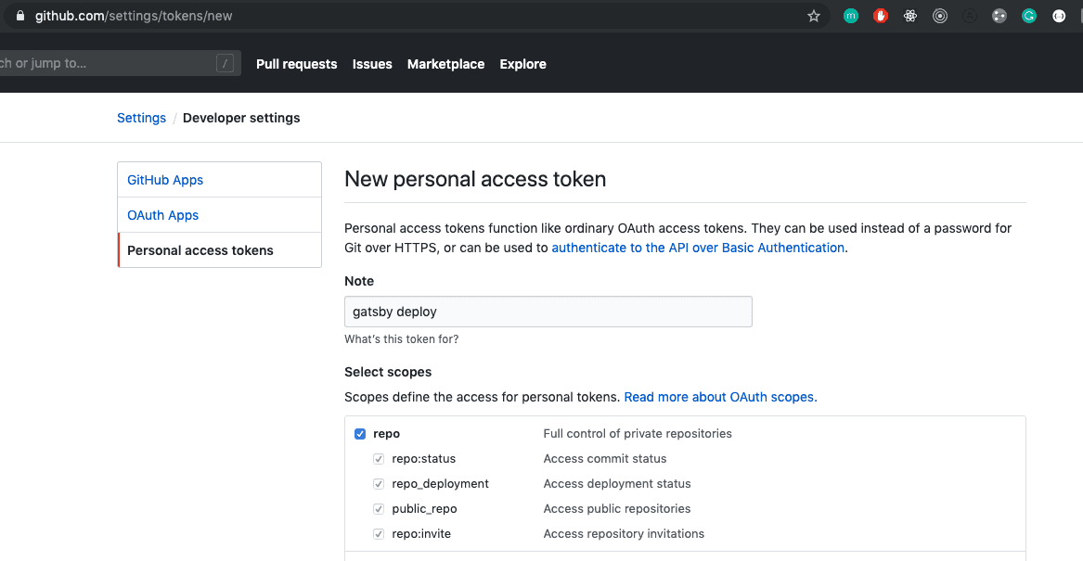The image size is (1083, 561).
Task: Click the 'New personal access token' heading
Action: point(475,179)
